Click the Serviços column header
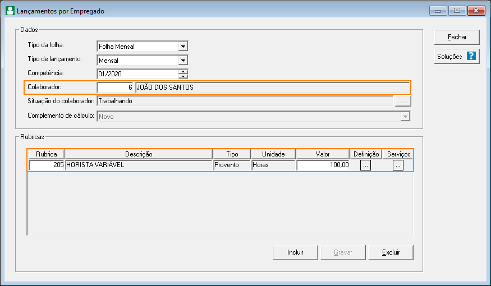 (398, 154)
